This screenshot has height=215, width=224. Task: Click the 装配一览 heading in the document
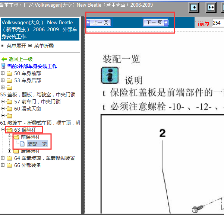point(121,59)
